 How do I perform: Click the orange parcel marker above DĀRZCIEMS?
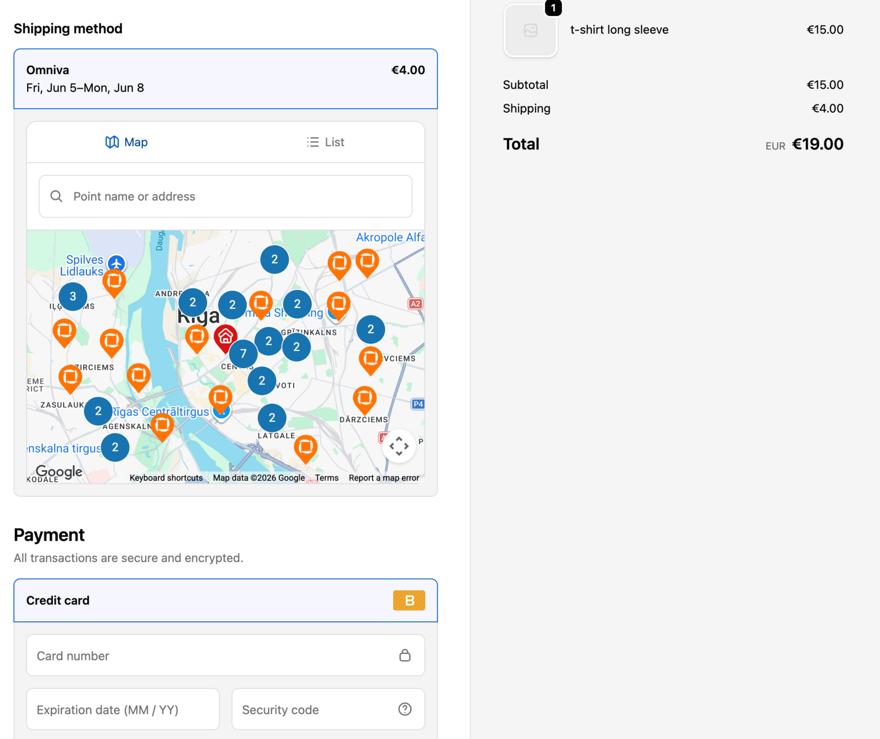pyautogui.click(x=365, y=399)
